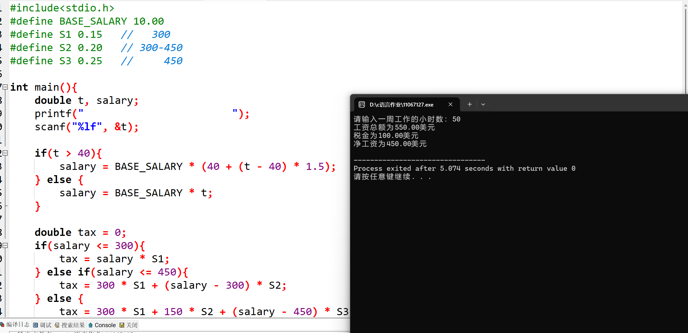Open a new terminal tab with plus
The width and height of the screenshot is (688, 333).
pyautogui.click(x=470, y=104)
